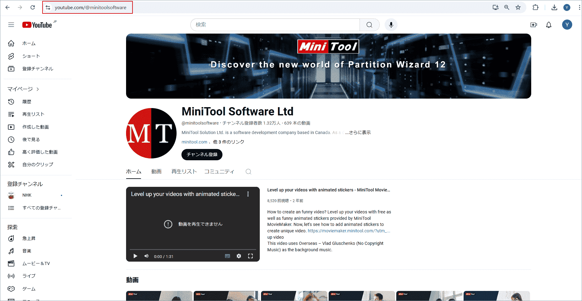Subscribe with チャンネル登録 button
This screenshot has height=301, width=582.
[x=202, y=154]
